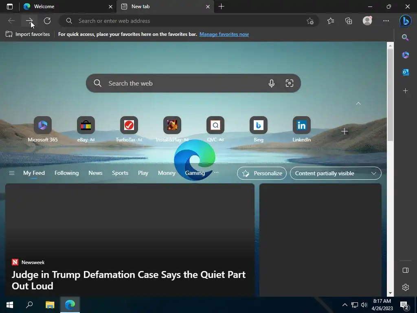This screenshot has height=313, width=417.
Task: Select the Following feed tab
Action: click(66, 173)
